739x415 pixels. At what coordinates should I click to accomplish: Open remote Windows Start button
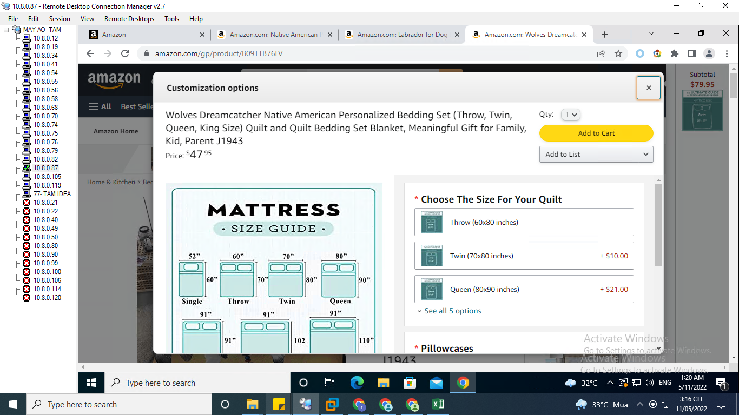(x=91, y=383)
